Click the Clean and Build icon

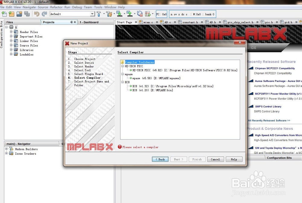(109, 14)
